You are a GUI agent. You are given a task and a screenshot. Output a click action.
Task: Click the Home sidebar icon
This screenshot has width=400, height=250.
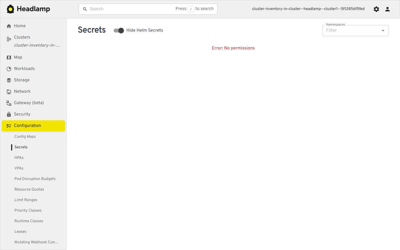pos(9,26)
